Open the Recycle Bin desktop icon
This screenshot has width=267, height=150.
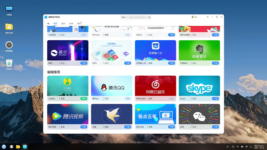pyautogui.click(x=9, y=63)
